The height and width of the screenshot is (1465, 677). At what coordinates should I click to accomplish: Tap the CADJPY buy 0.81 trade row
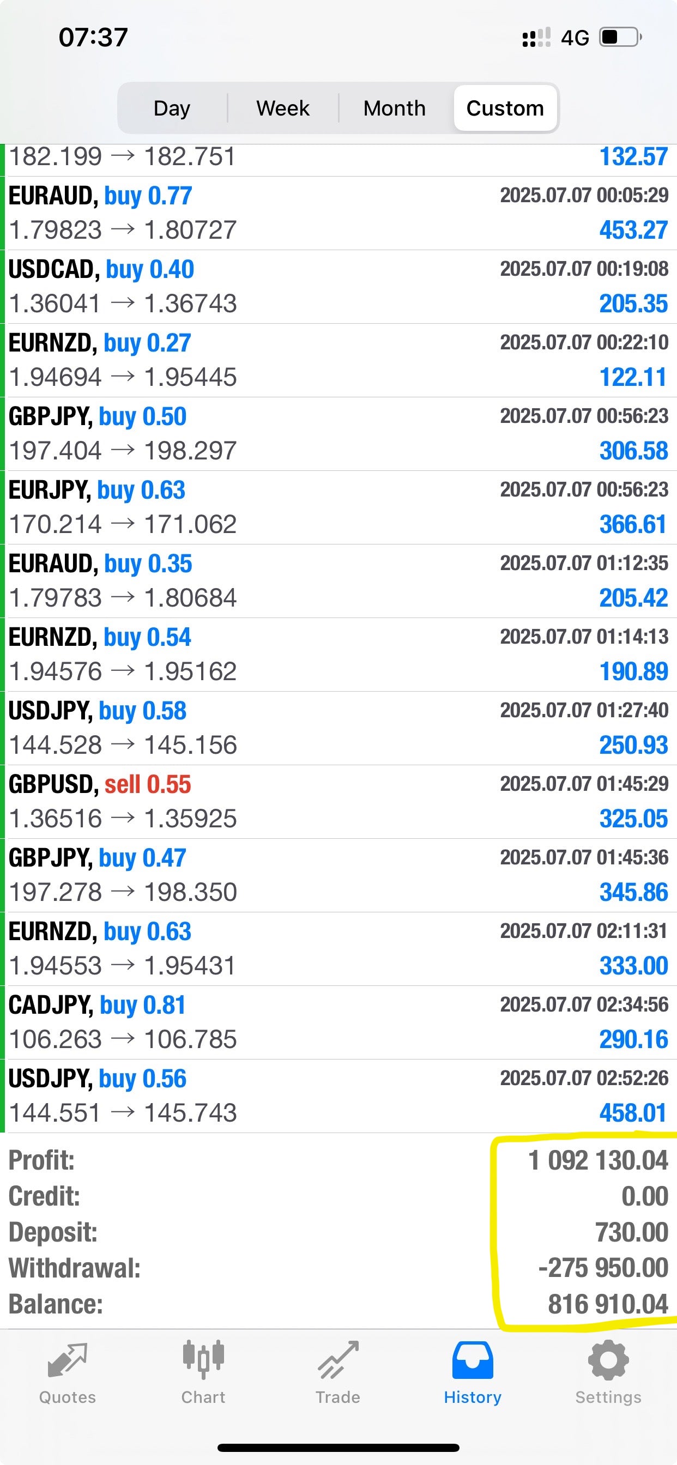tap(338, 1022)
